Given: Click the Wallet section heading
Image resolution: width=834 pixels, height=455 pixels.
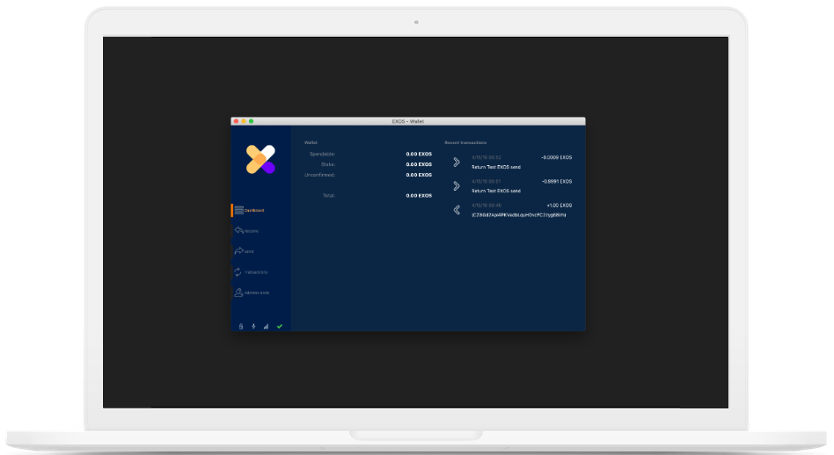Looking at the screenshot, I should click(x=311, y=142).
